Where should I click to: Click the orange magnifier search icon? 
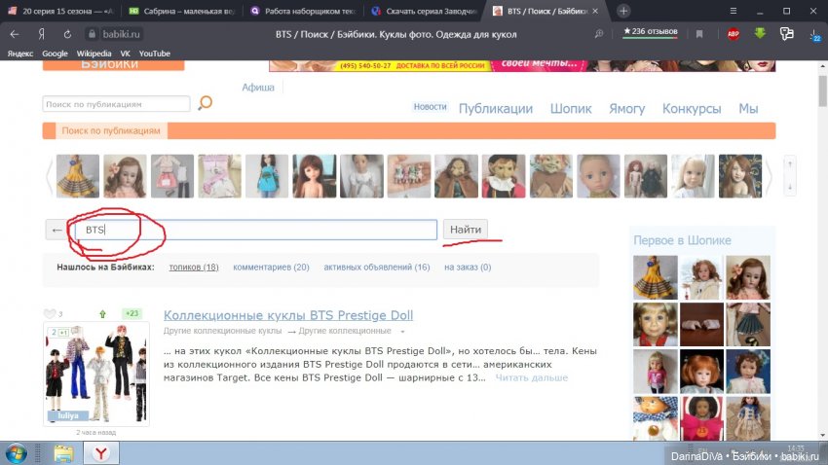205,103
